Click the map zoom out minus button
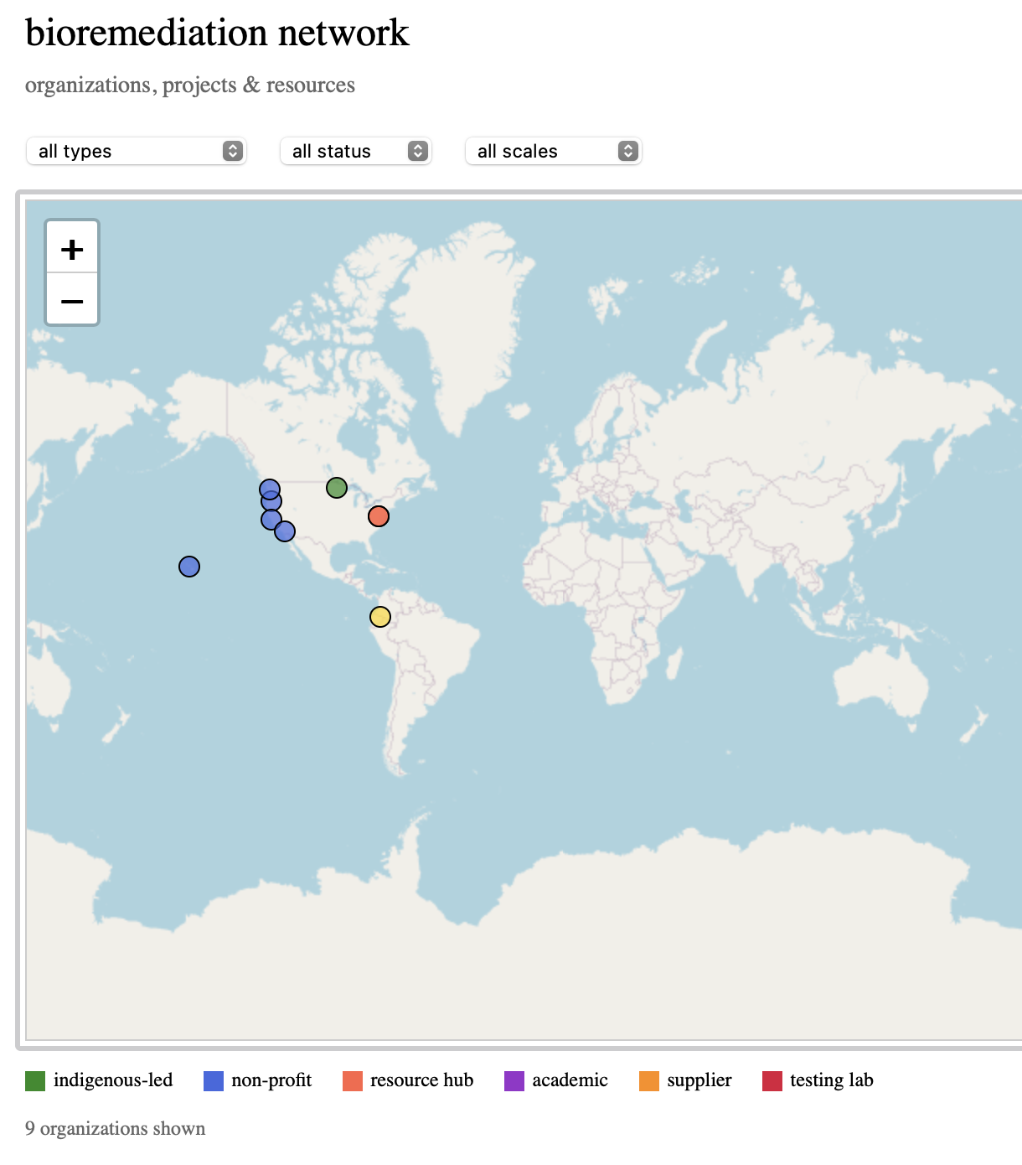The width and height of the screenshot is (1022, 1165). click(x=72, y=300)
